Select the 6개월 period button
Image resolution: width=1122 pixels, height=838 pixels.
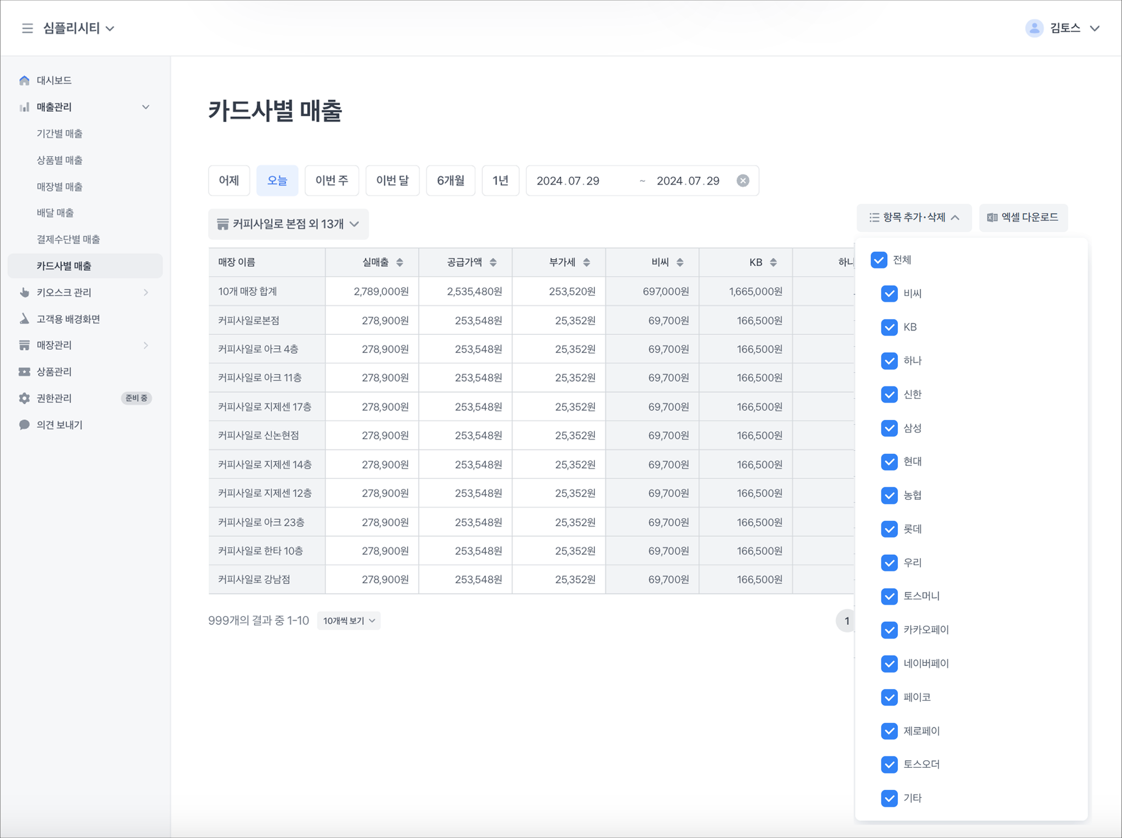click(x=451, y=180)
